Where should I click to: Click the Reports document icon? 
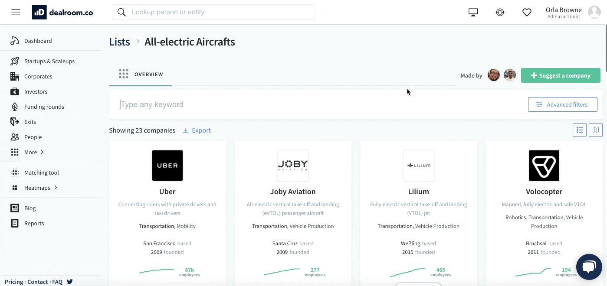point(15,223)
